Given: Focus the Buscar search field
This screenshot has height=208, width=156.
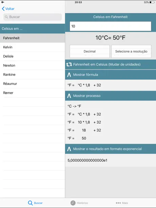Looking at the screenshot, I should click(33, 17).
